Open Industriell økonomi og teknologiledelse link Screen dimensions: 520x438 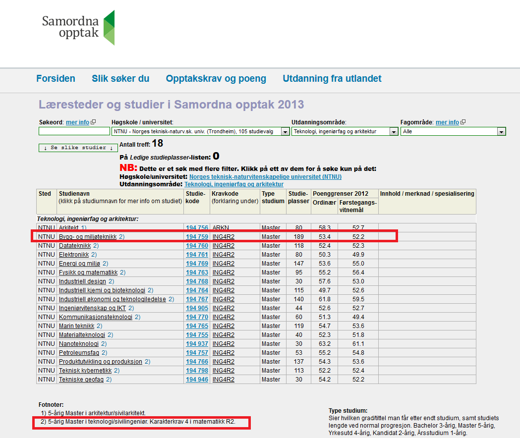[113, 299]
